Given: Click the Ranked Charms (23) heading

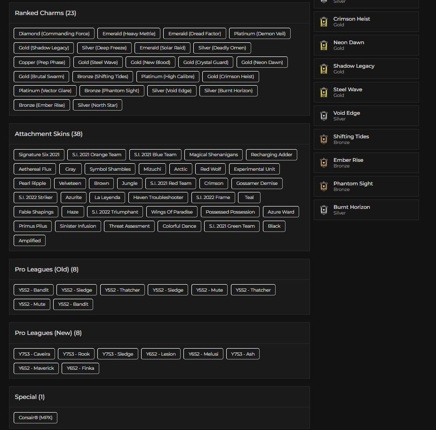Looking at the screenshot, I should (x=45, y=13).
